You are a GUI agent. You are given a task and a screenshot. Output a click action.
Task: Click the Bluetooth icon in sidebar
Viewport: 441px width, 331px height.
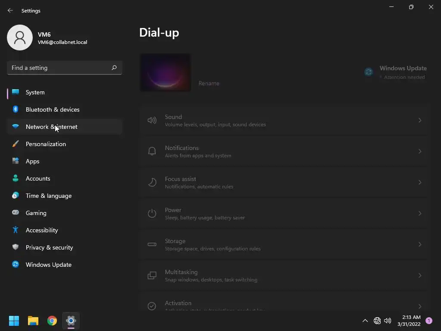click(x=16, y=109)
